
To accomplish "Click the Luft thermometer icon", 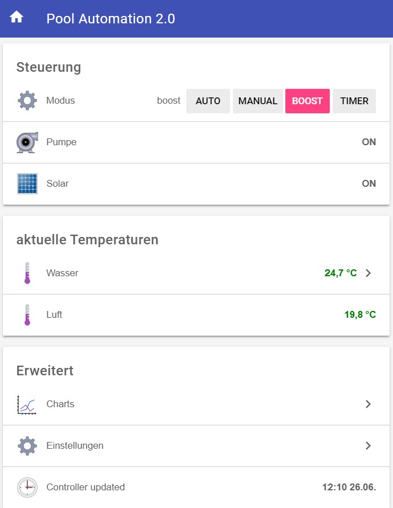I will pos(27,315).
